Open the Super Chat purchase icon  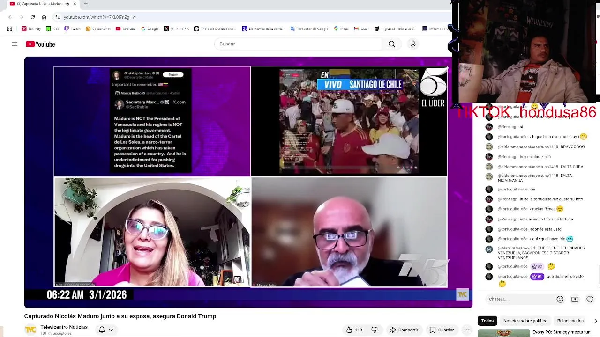(575, 299)
